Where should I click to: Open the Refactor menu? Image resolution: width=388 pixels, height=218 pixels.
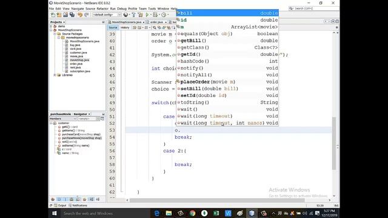[102, 8]
